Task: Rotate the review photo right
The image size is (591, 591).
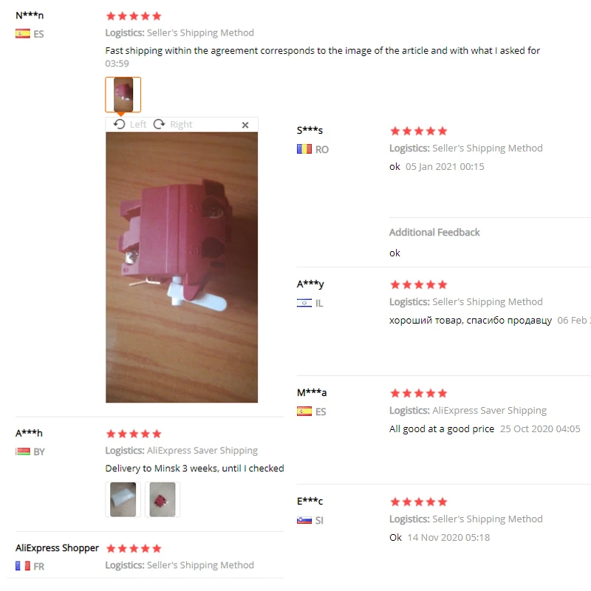Action: (173, 124)
